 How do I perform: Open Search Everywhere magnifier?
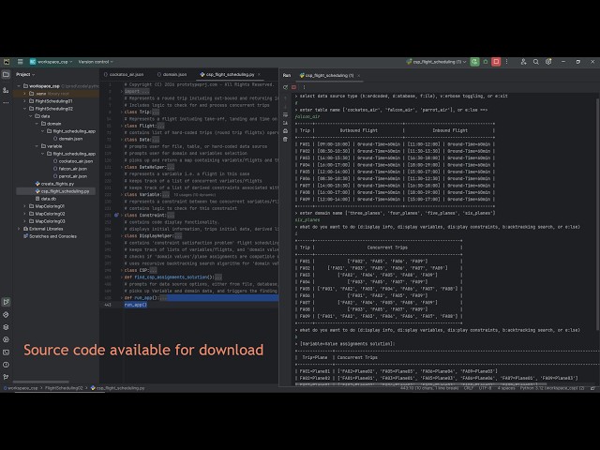click(536, 62)
